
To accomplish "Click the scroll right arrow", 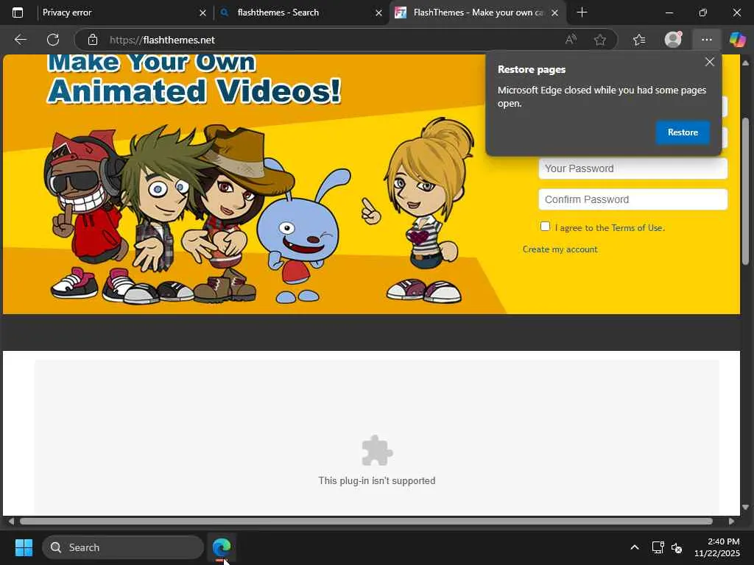I will click(731, 522).
